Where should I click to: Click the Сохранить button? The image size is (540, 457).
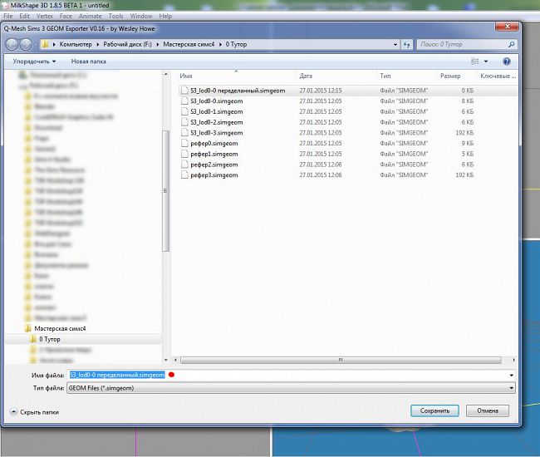coord(434,410)
